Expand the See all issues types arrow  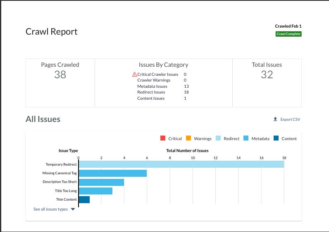[x=73, y=209]
